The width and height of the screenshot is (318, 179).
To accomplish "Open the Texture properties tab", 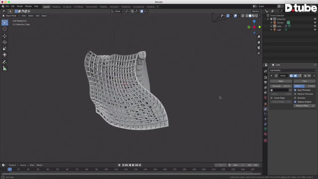I will [265, 140].
